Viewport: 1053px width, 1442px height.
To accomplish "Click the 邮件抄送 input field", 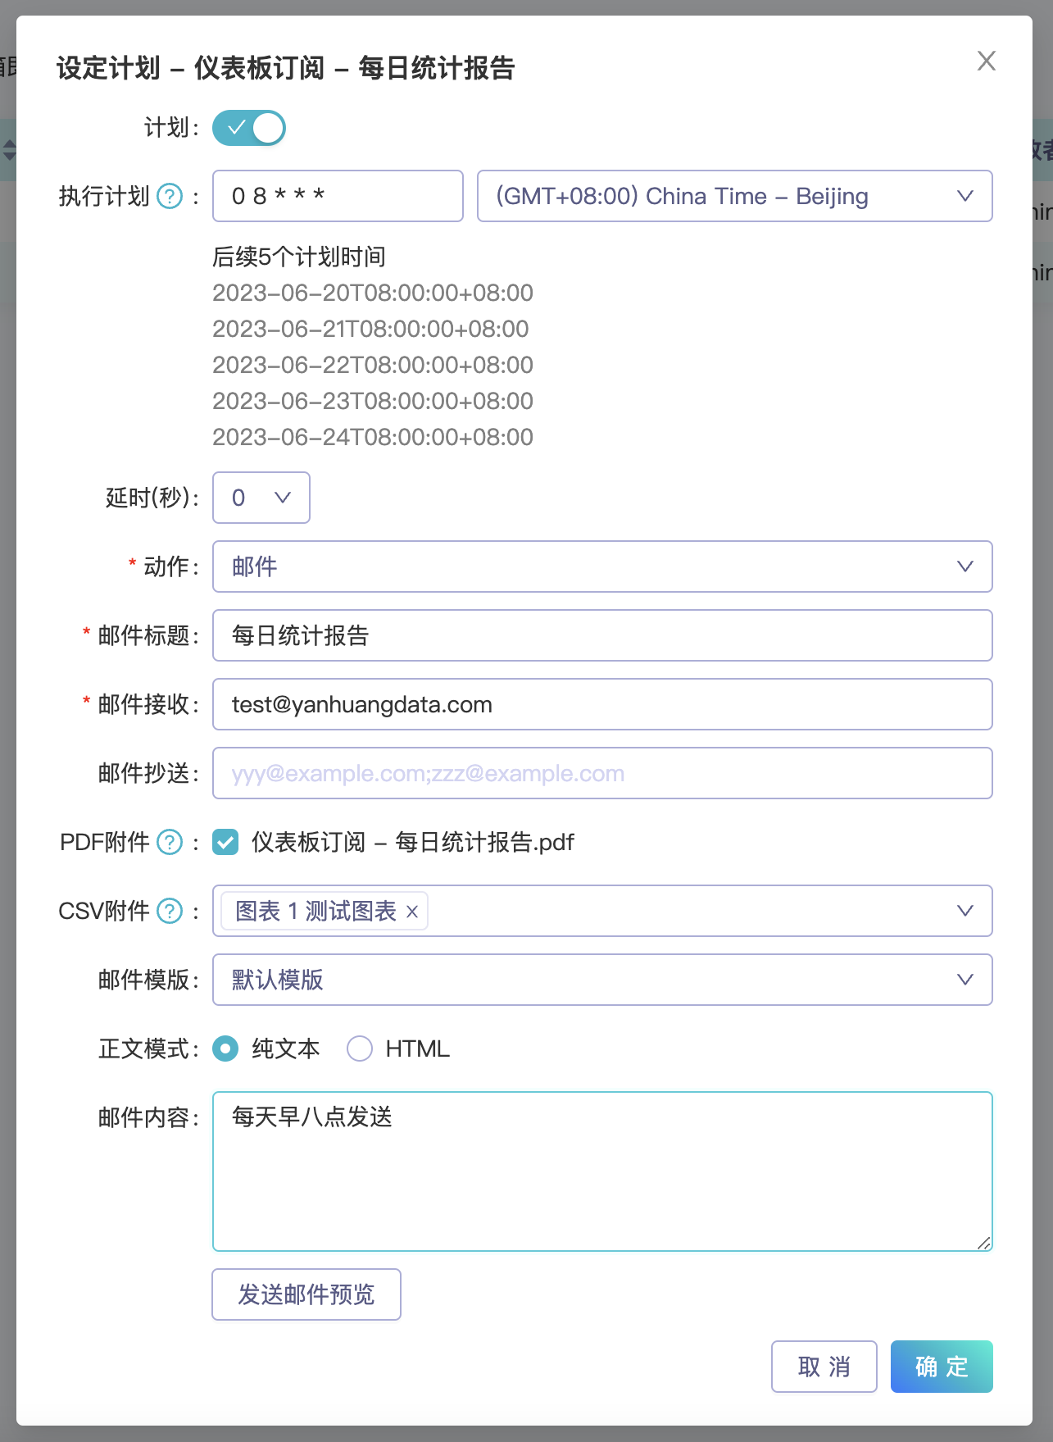I will 602,773.
